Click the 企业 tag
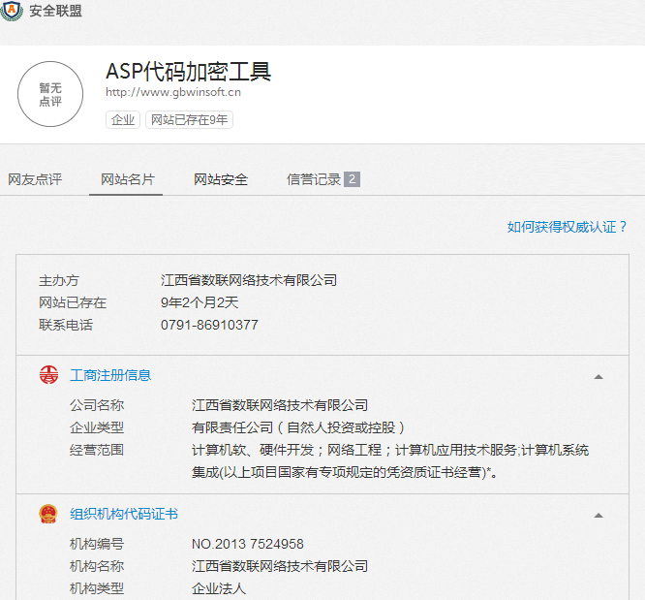This screenshot has width=645, height=600. (123, 120)
